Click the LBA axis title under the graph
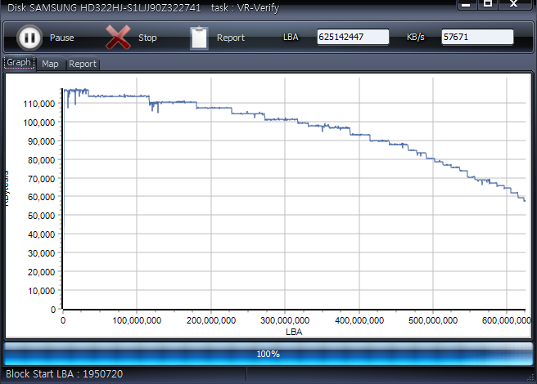 (x=294, y=332)
